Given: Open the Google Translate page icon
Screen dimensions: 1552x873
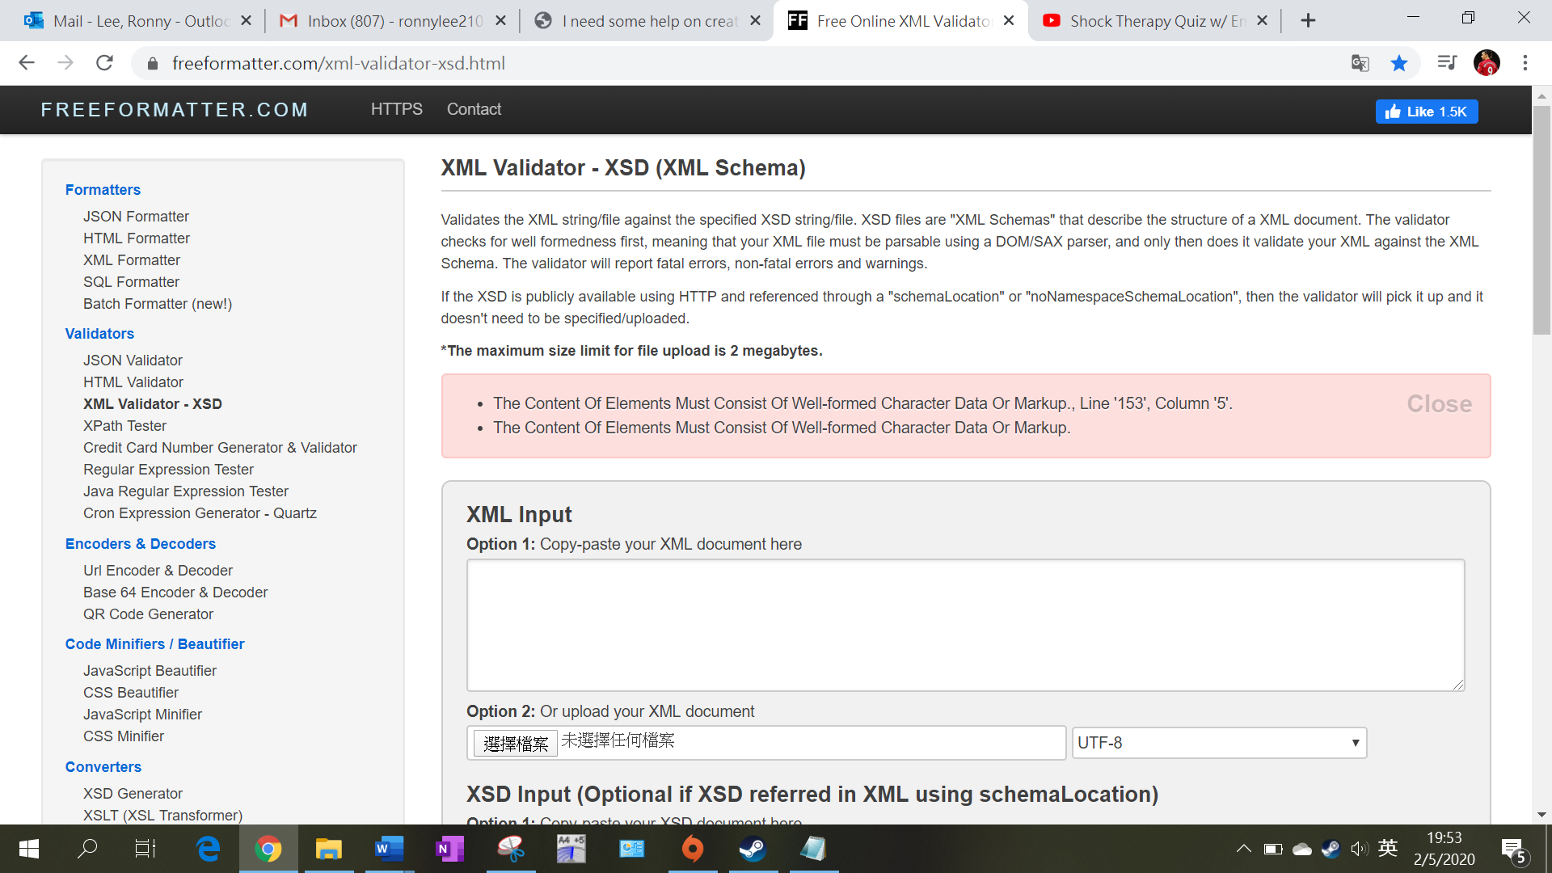Looking at the screenshot, I should pos(1360,63).
